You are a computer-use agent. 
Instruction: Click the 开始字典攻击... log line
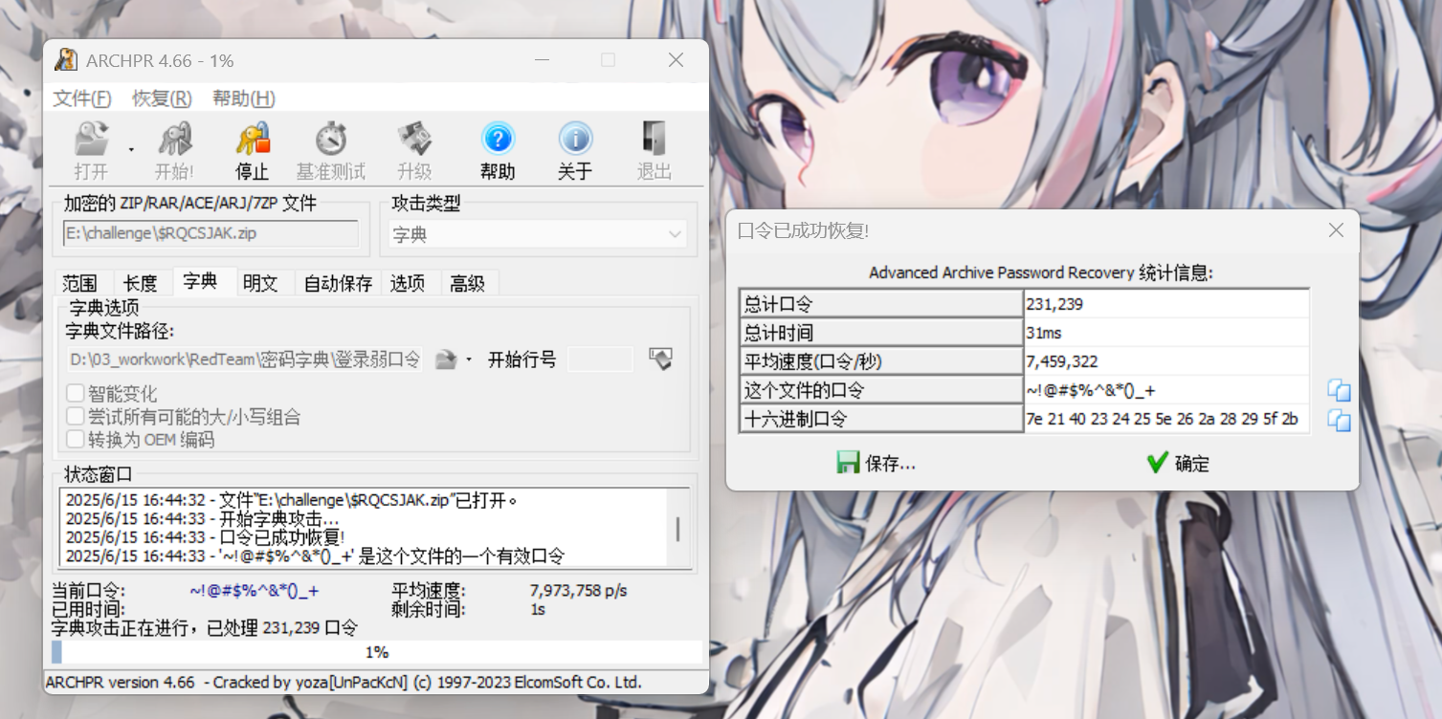click(x=202, y=518)
